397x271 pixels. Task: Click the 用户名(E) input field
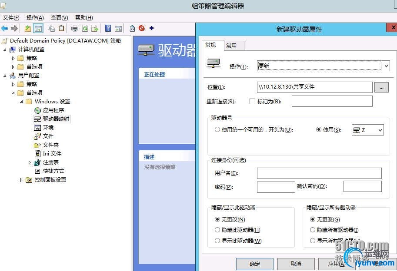(319, 173)
